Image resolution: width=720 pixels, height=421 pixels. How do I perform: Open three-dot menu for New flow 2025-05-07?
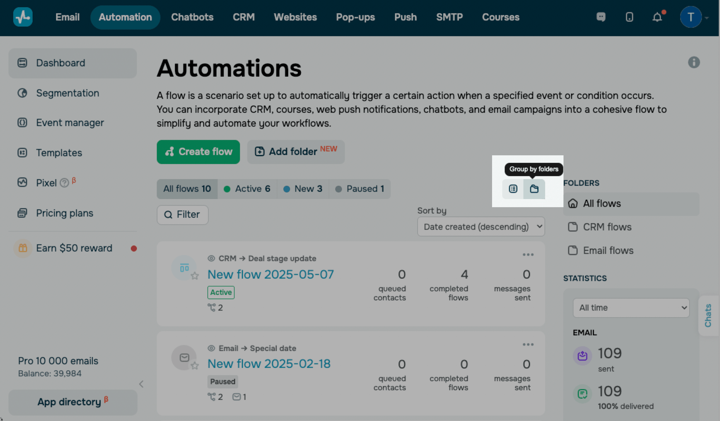528,255
